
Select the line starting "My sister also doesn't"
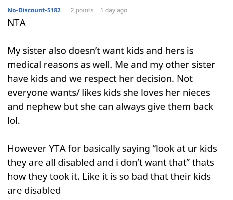(x=100, y=51)
